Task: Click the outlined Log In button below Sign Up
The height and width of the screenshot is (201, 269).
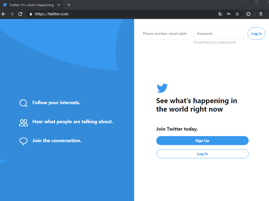Action: coord(202,154)
